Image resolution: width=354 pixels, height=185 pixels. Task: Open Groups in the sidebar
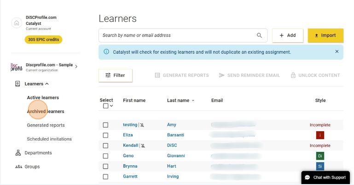point(32,167)
